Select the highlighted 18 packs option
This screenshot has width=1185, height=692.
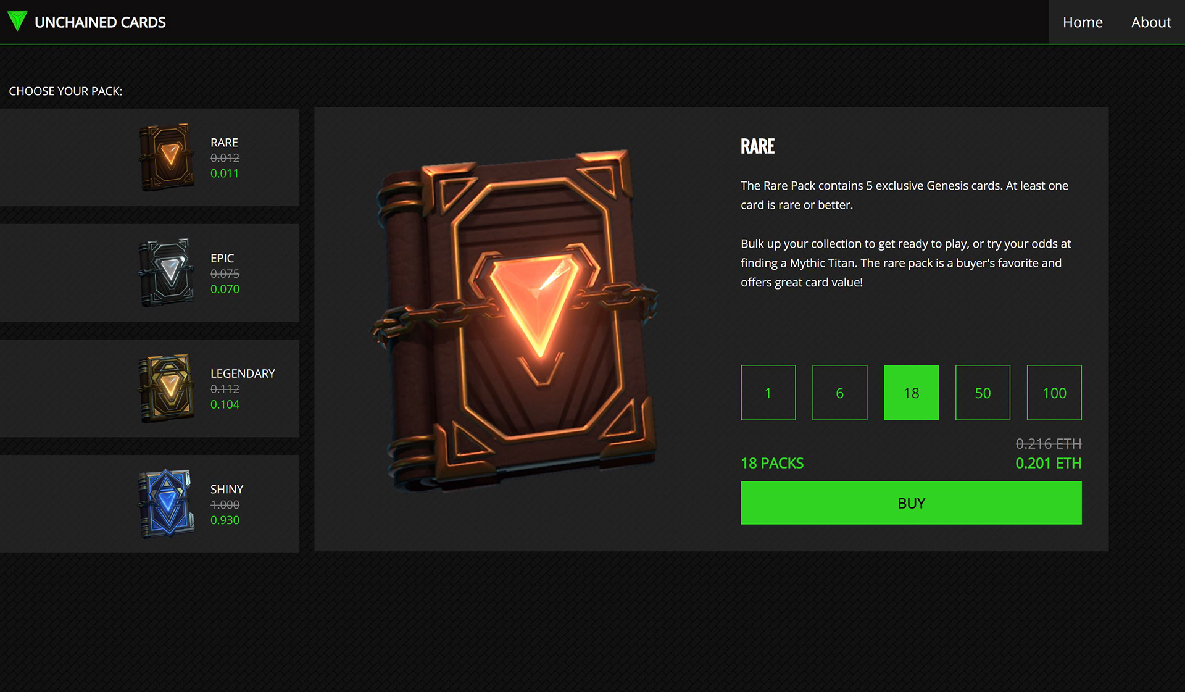pyautogui.click(x=911, y=393)
